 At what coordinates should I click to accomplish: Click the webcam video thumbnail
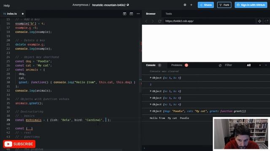click(x=241, y=134)
